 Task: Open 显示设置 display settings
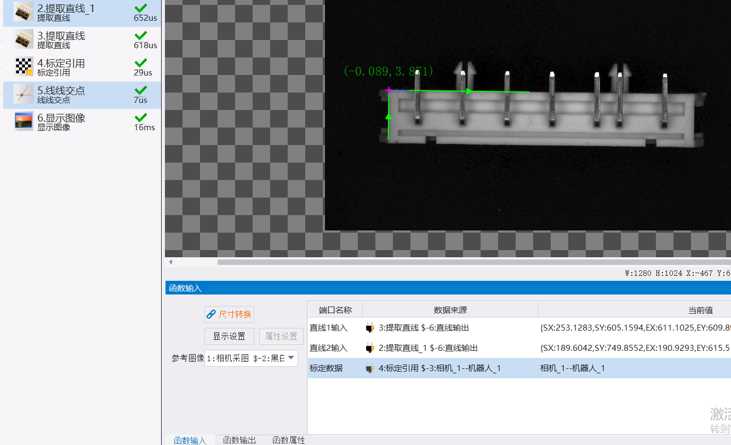point(229,336)
